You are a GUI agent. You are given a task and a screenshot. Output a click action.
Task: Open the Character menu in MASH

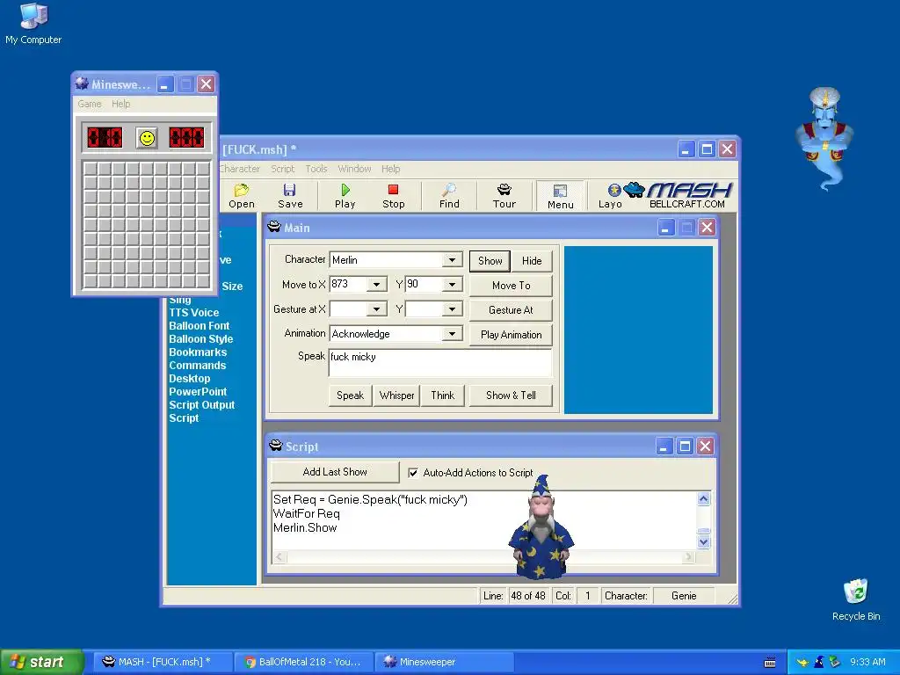point(240,169)
